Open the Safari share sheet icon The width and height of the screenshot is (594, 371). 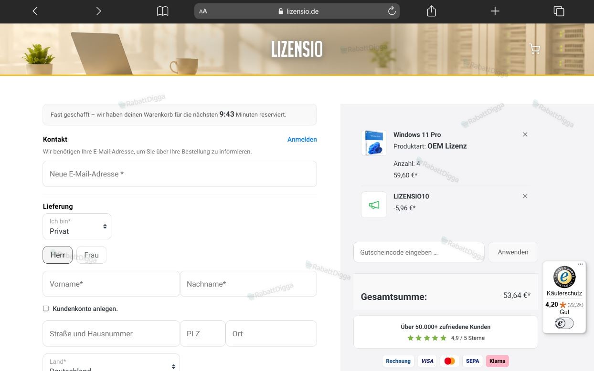point(432,10)
